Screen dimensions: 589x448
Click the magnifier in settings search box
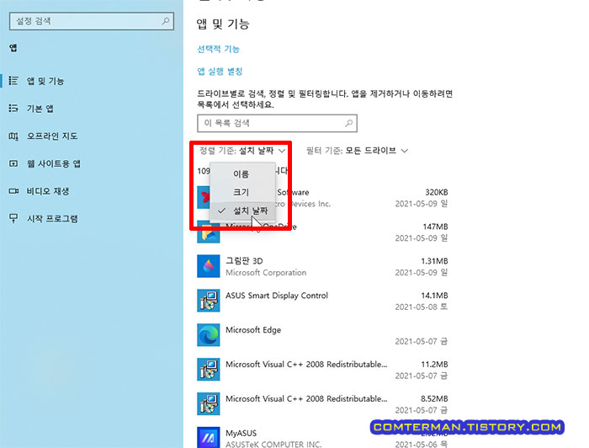click(x=165, y=21)
